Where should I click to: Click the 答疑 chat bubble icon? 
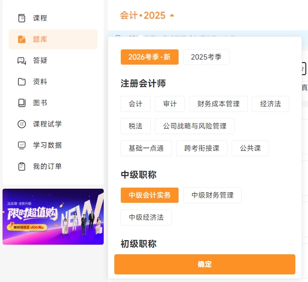(22, 61)
